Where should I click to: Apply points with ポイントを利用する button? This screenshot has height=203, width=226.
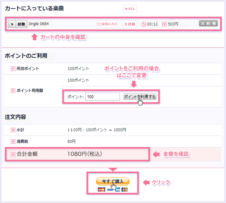140,97
